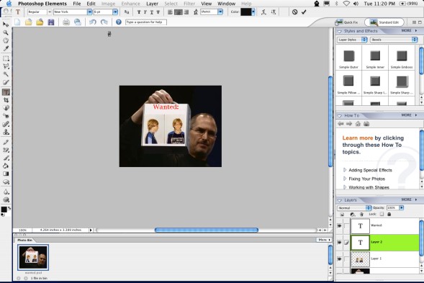The height and width of the screenshot is (283, 424).
Task: Open the font style Regular dropdown
Action: point(50,12)
